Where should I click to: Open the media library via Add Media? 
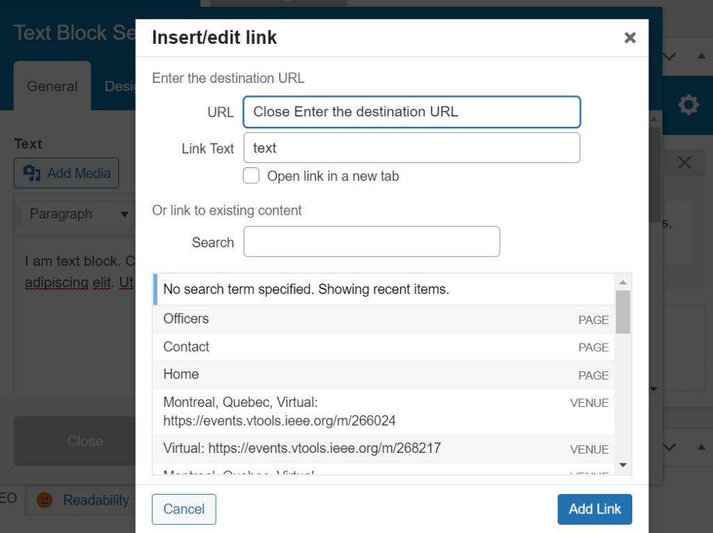coord(66,172)
